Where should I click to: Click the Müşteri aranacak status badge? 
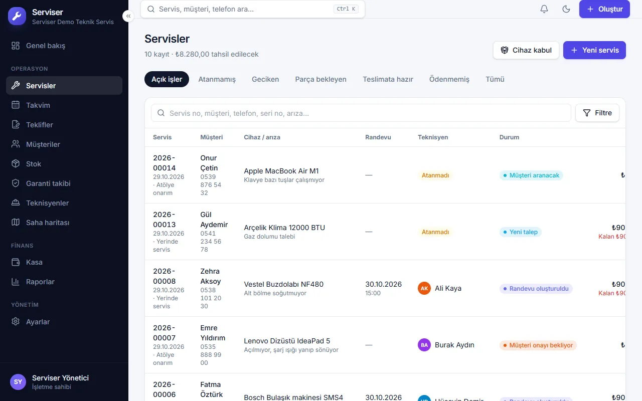(x=531, y=175)
